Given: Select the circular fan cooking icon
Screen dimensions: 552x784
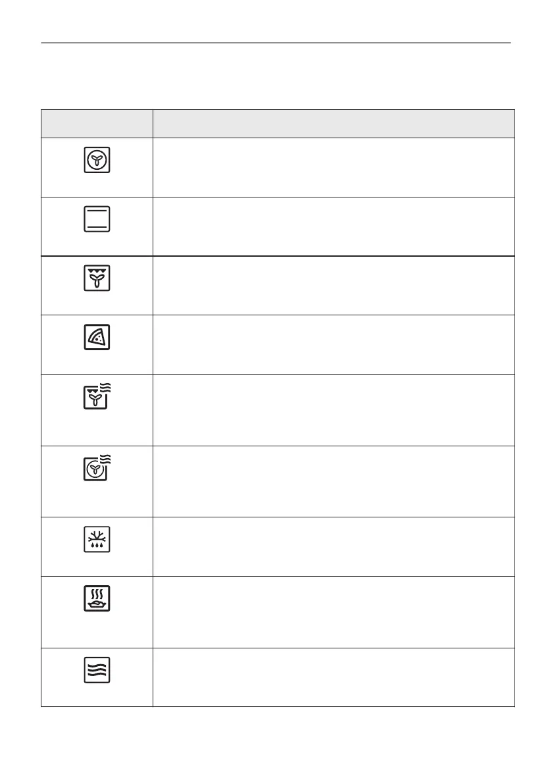Looking at the screenshot, I should pos(97,160).
